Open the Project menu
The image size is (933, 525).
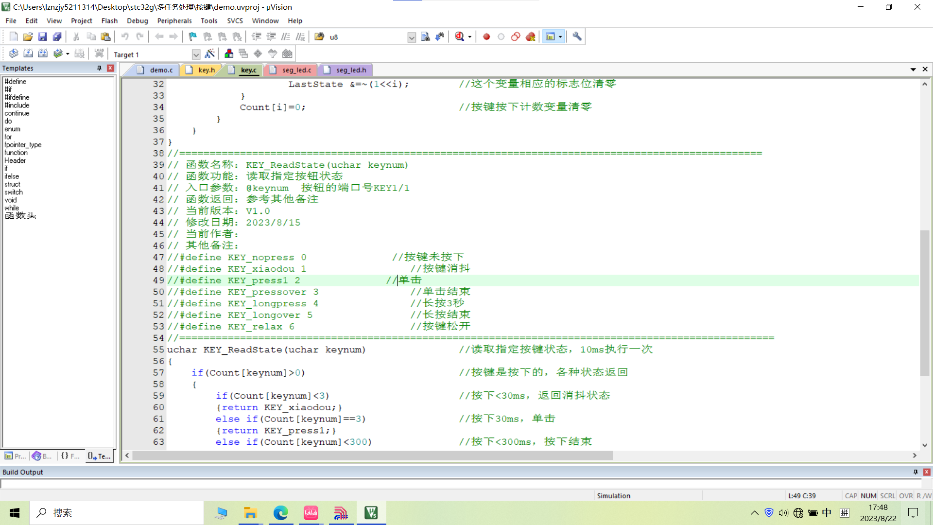pyautogui.click(x=81, y=21)
